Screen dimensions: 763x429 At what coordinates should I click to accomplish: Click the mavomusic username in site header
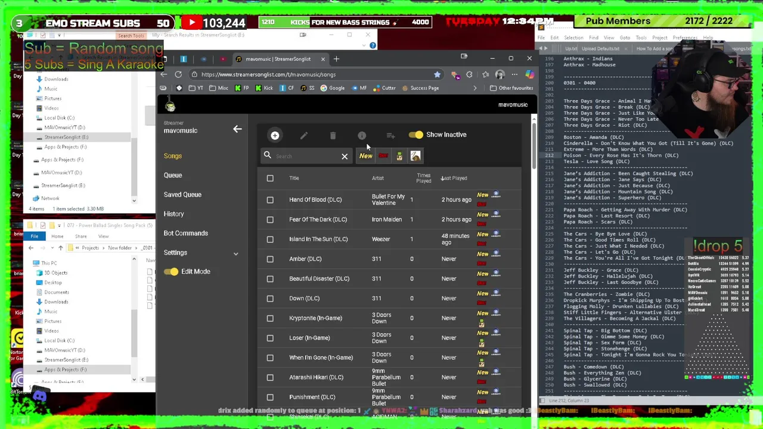(513, 105)
